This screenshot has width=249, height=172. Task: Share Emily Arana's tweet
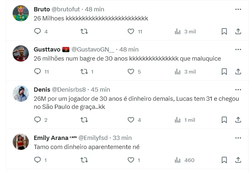pyautogui.click(x=238, y=160)
